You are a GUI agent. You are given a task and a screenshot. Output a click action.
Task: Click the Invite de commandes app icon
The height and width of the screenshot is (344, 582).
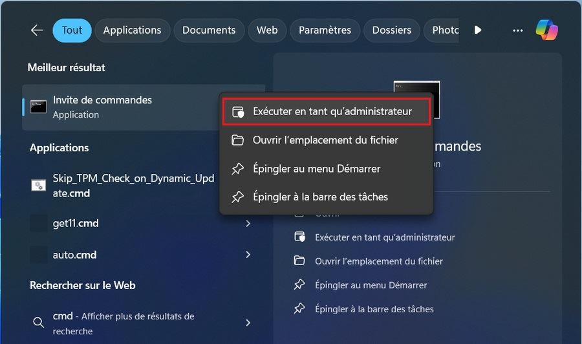tap(39, 107)
